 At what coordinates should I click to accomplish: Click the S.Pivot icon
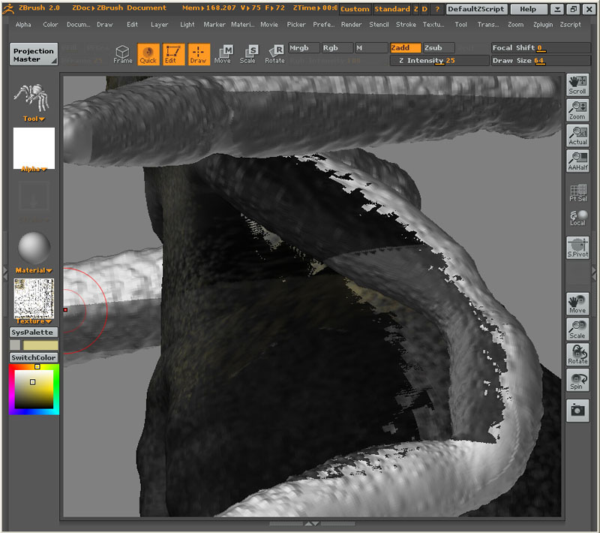point(577,248)
